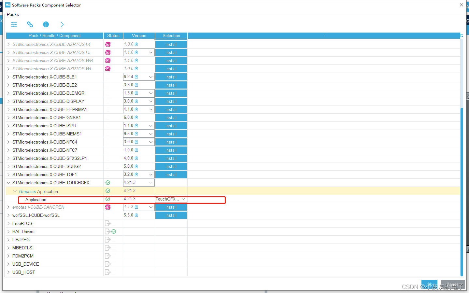This screenshot has height=293, width=469.
Task: Click the vertical scrollbar of the packs list
Action: point(462,191)
